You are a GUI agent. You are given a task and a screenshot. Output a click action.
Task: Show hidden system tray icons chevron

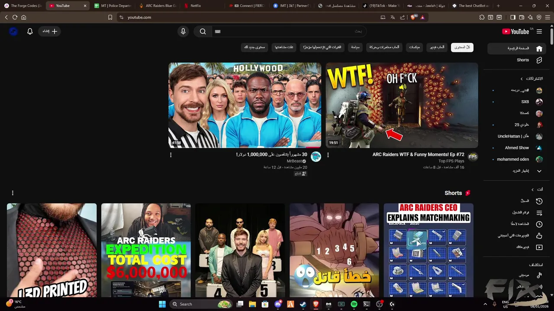point(485,304)
